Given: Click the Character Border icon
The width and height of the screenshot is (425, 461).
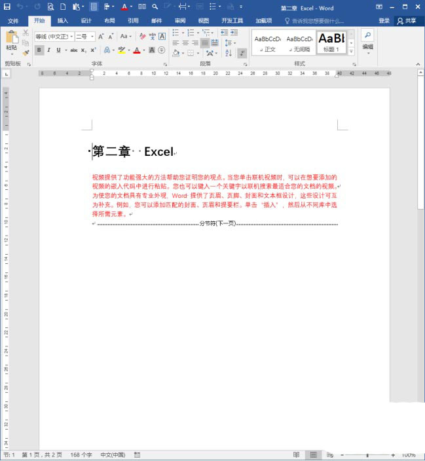Looking at the screenshot, I should pos(162,37).
